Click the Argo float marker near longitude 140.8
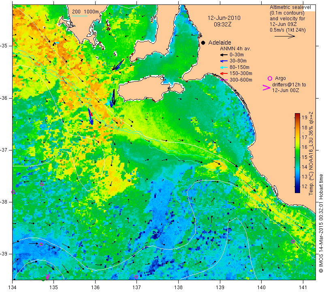Viewport: 324px width, 292px height. (x=293, y=241)
